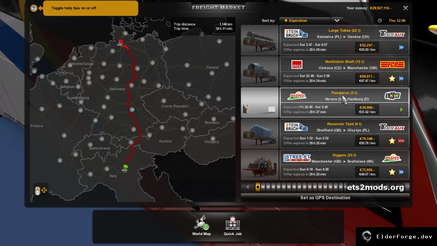Viewport: 437px width, 246px height.
Task: Click the "Your money" balance at the top
Action: [369, 8]
